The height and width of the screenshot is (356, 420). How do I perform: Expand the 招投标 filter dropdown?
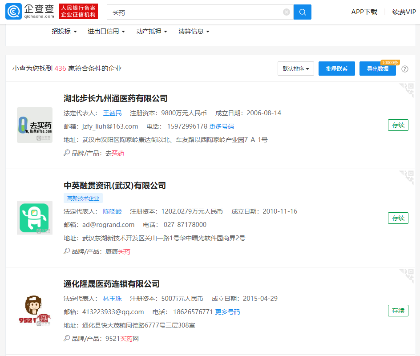coord(65,31)
